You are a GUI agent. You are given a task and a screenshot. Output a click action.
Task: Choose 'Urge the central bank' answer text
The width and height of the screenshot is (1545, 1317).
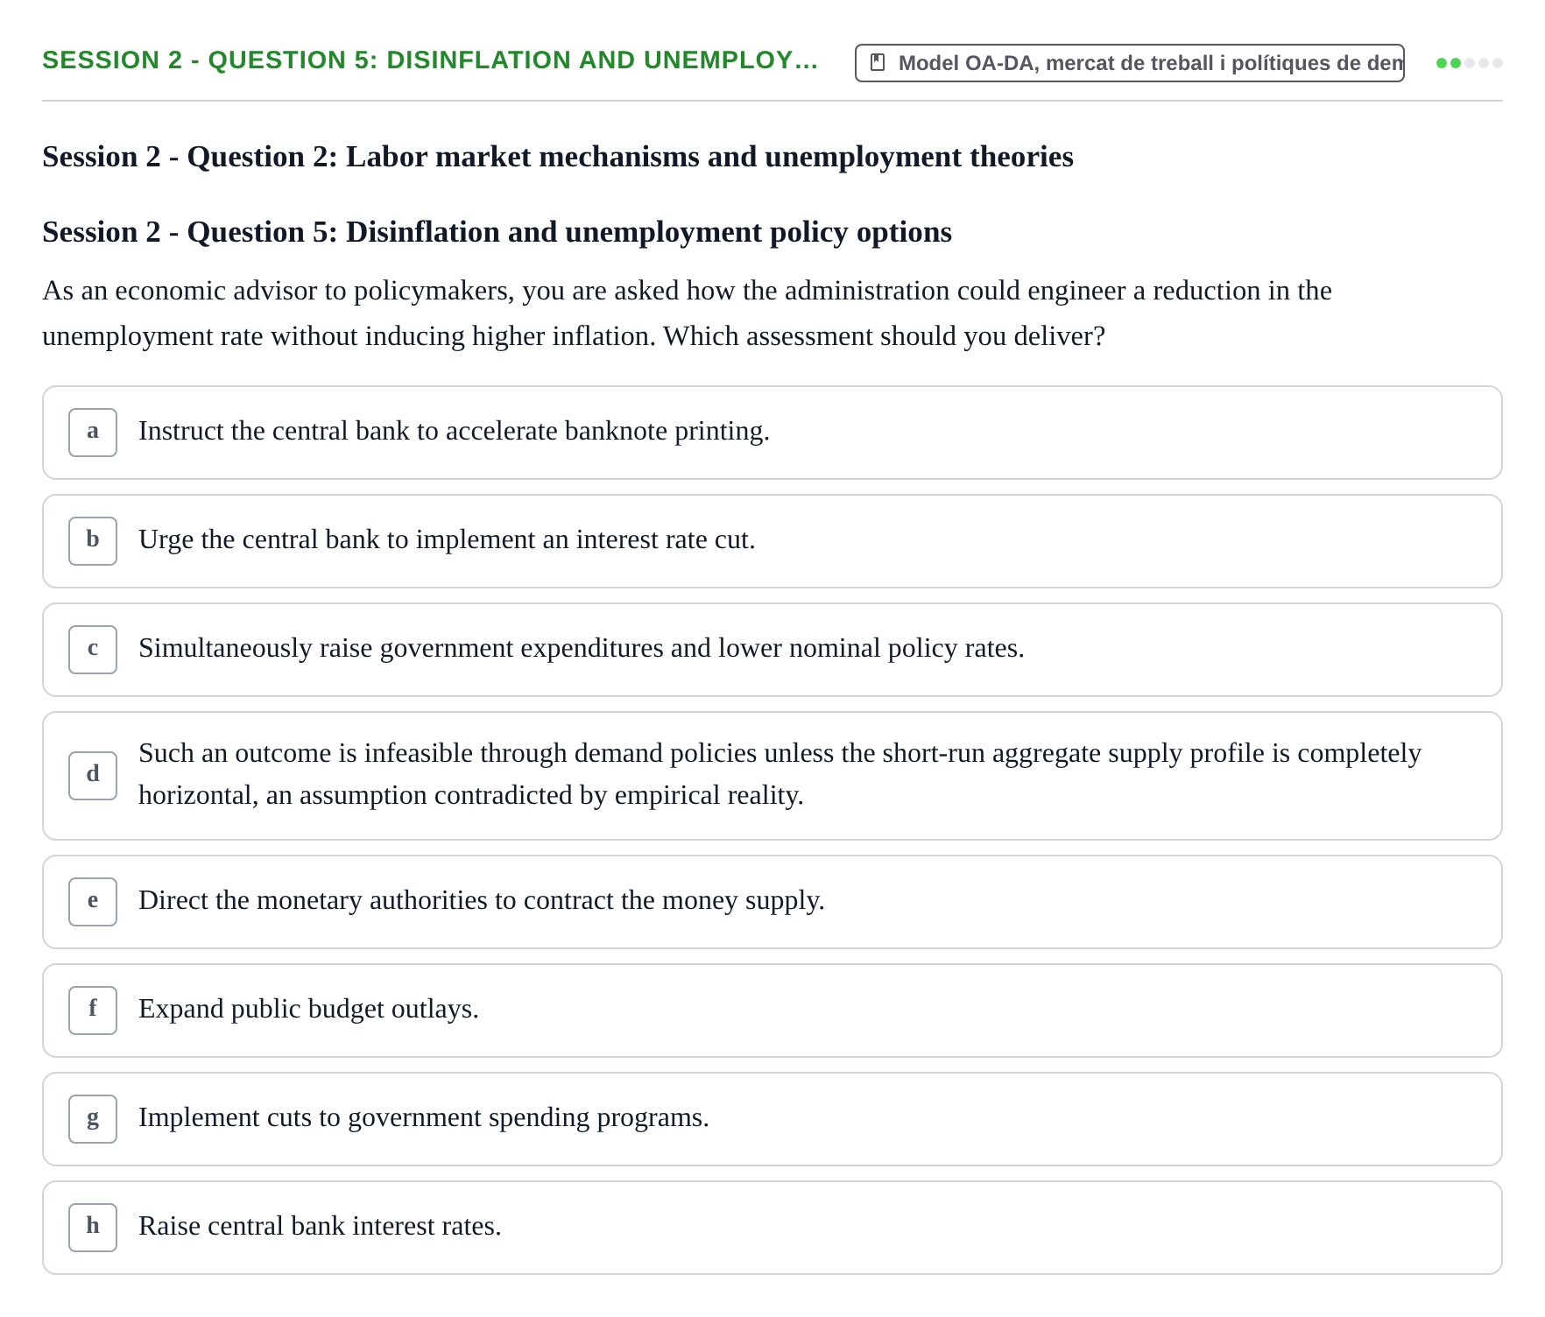(x=447, y=540)
